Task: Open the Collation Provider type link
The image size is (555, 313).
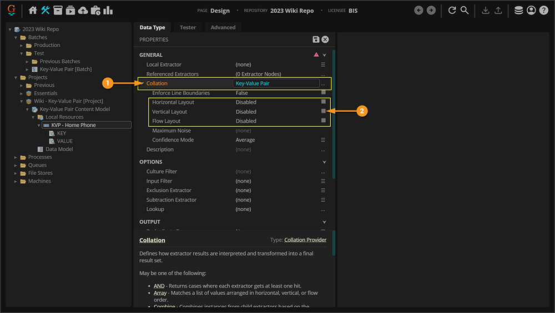Action: [x=305, y=240]
